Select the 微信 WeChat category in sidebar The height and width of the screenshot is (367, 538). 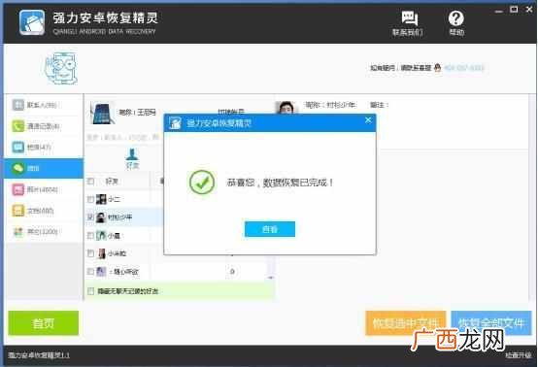click(x=44, y=168)
